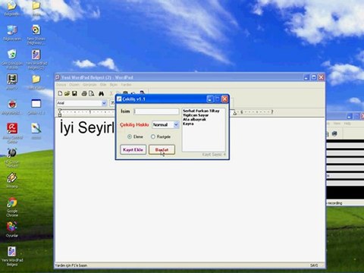Open the Çekiliş Hakkı Normal dropdown
Image resolution: width=364 pixels, height=273 pixels.
click(x=176, y=124)
